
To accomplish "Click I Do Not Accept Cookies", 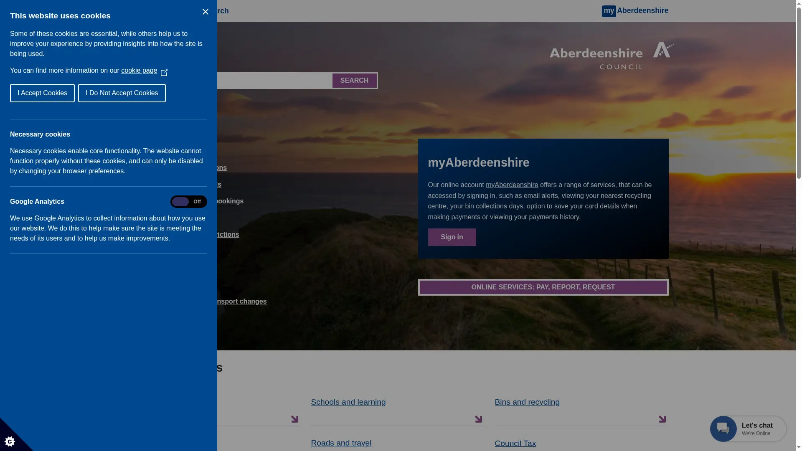I will 122,93.
